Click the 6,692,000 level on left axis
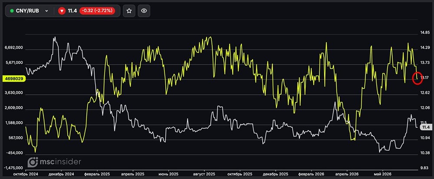 [14, 48]
